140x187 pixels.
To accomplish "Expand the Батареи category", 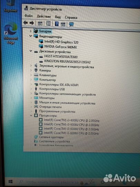I will (x=31, y=31).
